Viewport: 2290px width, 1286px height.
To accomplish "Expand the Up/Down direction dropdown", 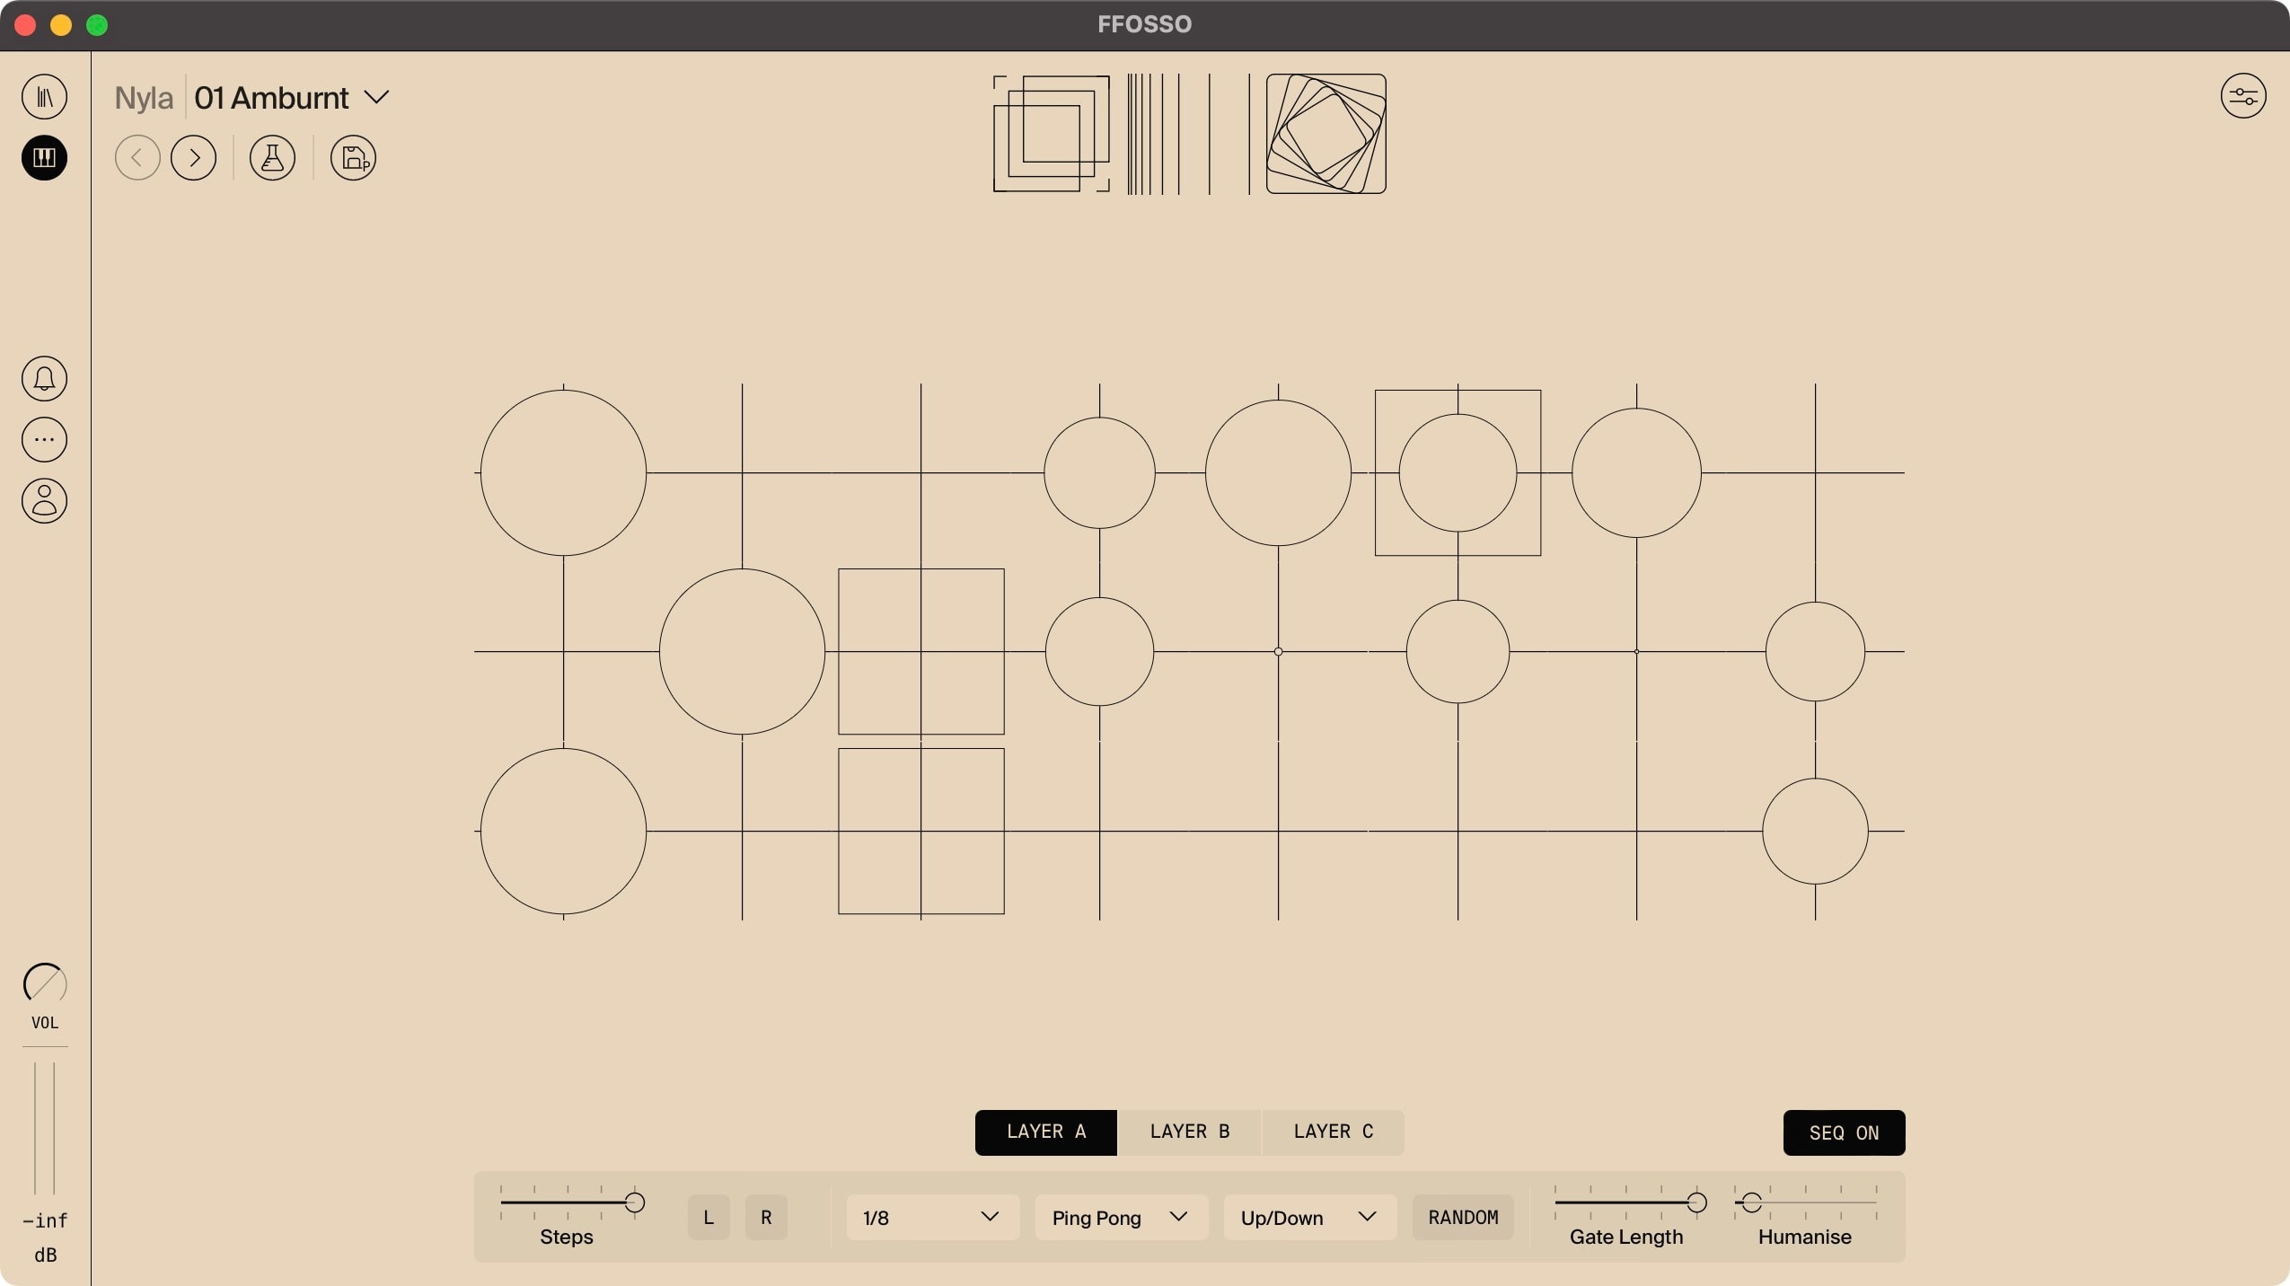I will click(1308, 1218).
